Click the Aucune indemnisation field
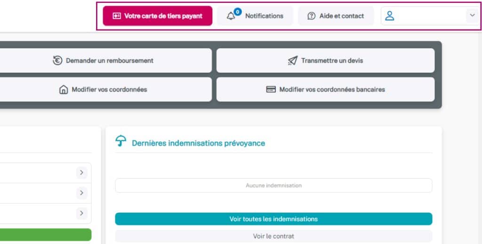Screen dimensions: 482x244 [273, 185]
